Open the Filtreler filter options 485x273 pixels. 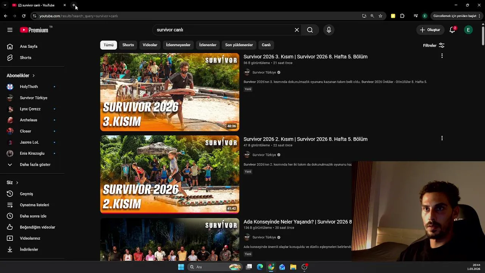[x=433, y=45]
